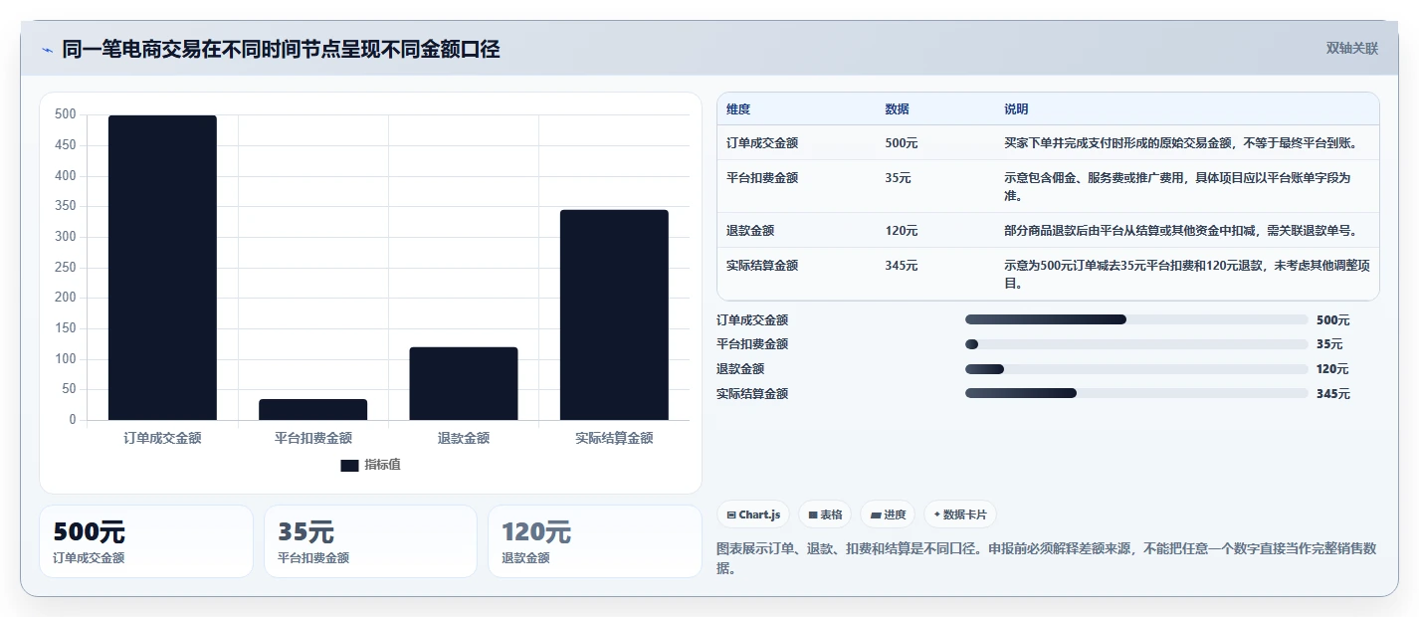Click the 进度 chip
Screen dimensions: 1419x617
point(888,514)
